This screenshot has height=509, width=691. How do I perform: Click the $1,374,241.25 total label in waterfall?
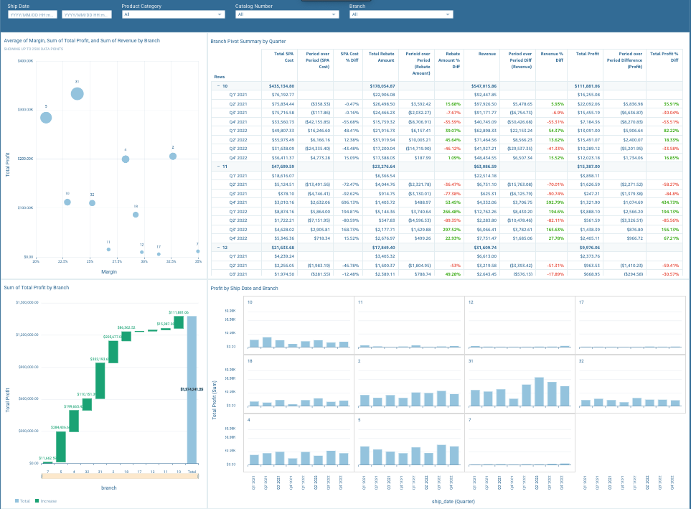(x=192, y=390)
